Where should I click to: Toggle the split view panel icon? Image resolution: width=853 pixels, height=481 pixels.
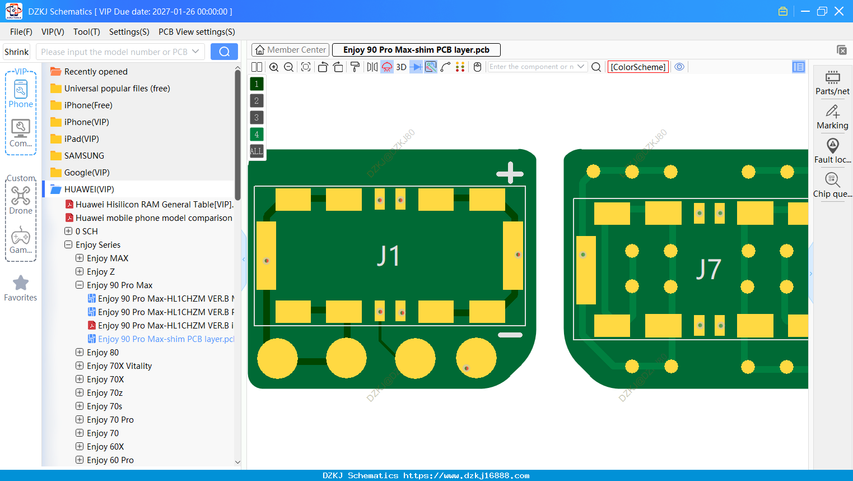[x=257, y=67]
